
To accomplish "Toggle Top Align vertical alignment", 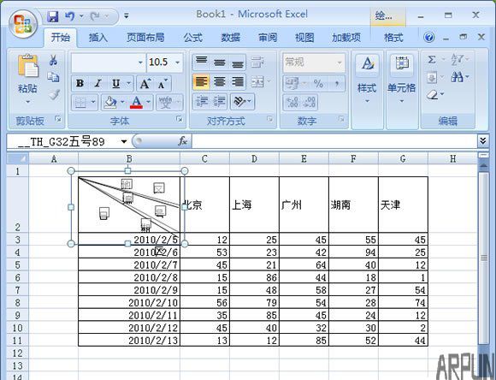I will [202, 62].
